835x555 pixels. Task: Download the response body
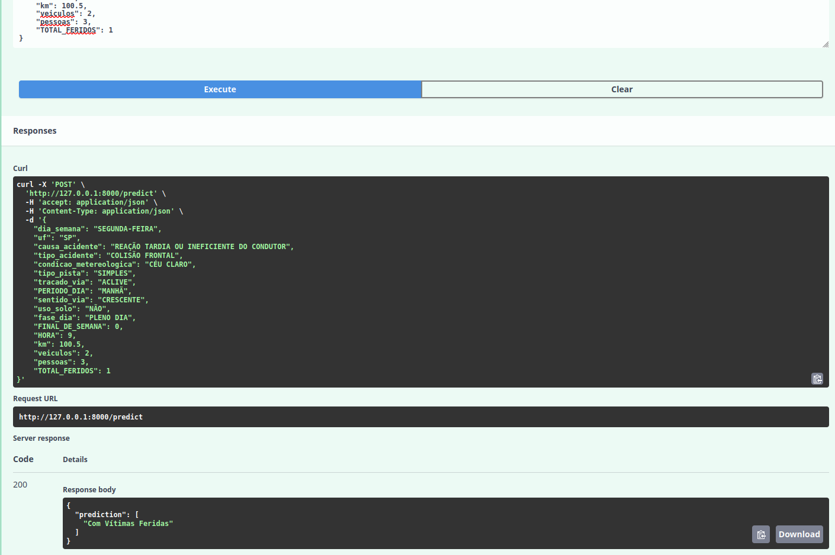[x=799, y=534]
